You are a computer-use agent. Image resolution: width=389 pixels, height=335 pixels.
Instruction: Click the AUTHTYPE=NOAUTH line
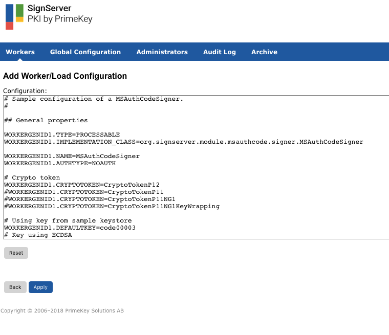pyautogui.click(x=60, y=164)
